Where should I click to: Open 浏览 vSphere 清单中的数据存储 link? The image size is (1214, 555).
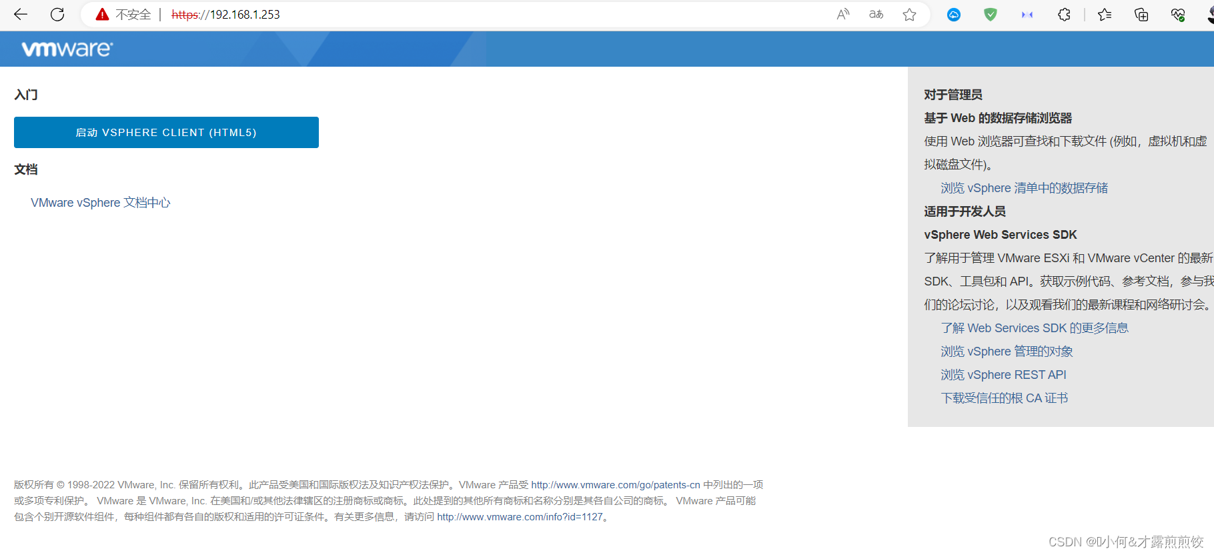1024,188
